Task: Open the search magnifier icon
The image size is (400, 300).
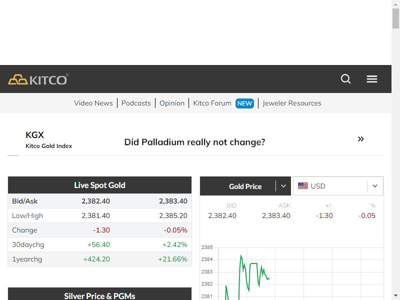Action: (345, 79)
